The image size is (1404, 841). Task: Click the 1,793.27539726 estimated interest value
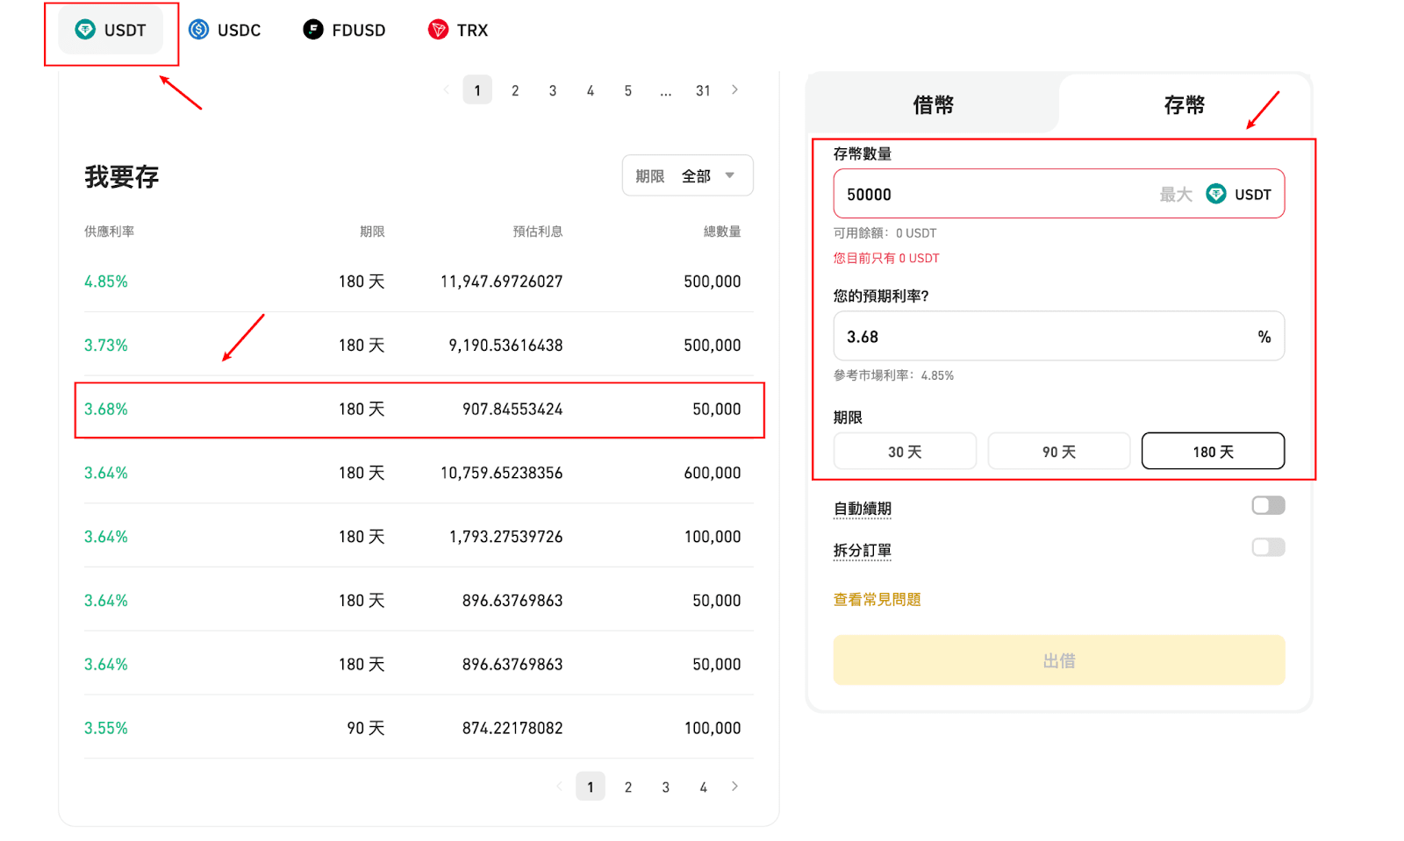tap(505, 537)
